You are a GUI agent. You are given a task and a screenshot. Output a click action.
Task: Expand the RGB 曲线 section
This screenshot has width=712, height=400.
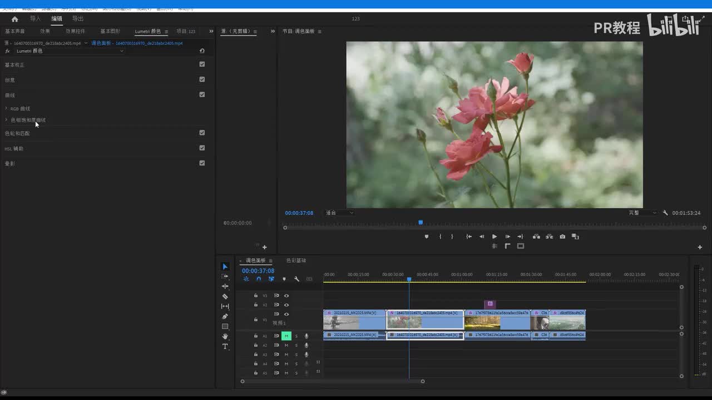pos(20,109)
